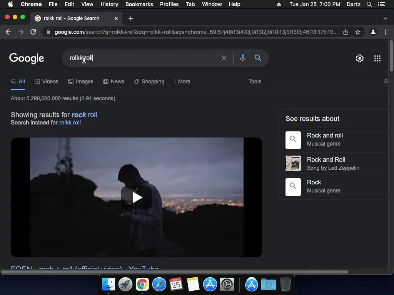
Task: Open the Bookmarks menu
Action: click(x=139, y=4)
